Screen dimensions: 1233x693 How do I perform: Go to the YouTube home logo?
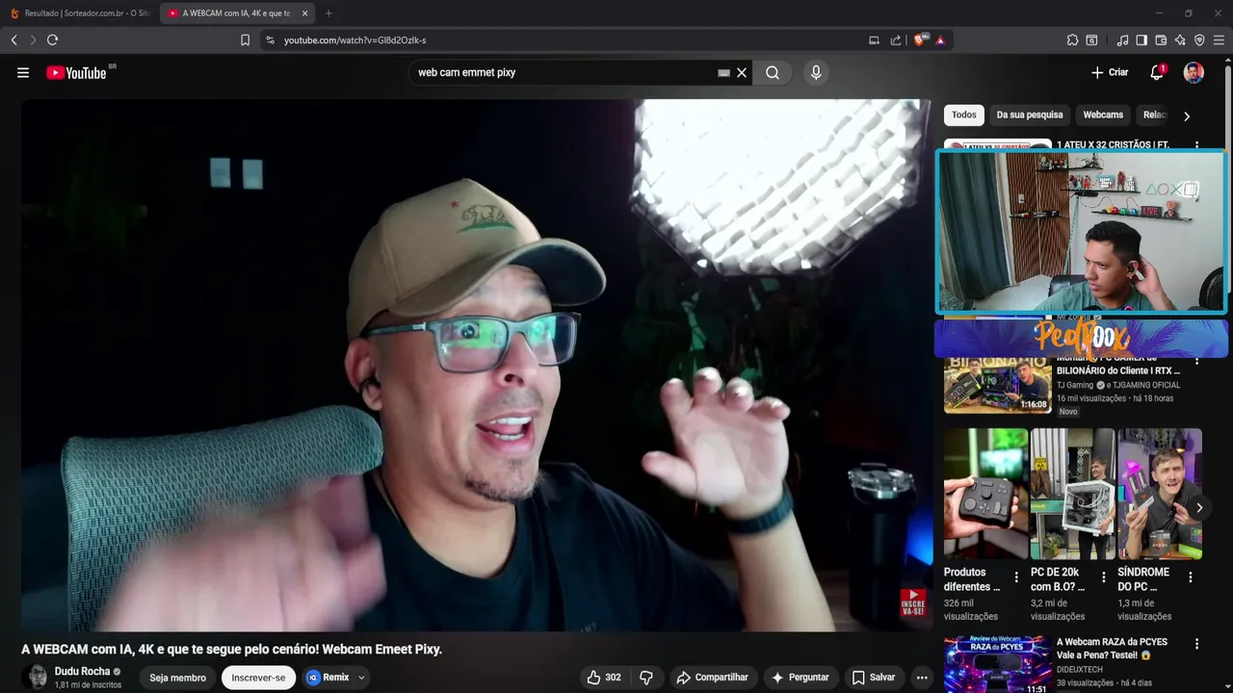click(77, 73)
